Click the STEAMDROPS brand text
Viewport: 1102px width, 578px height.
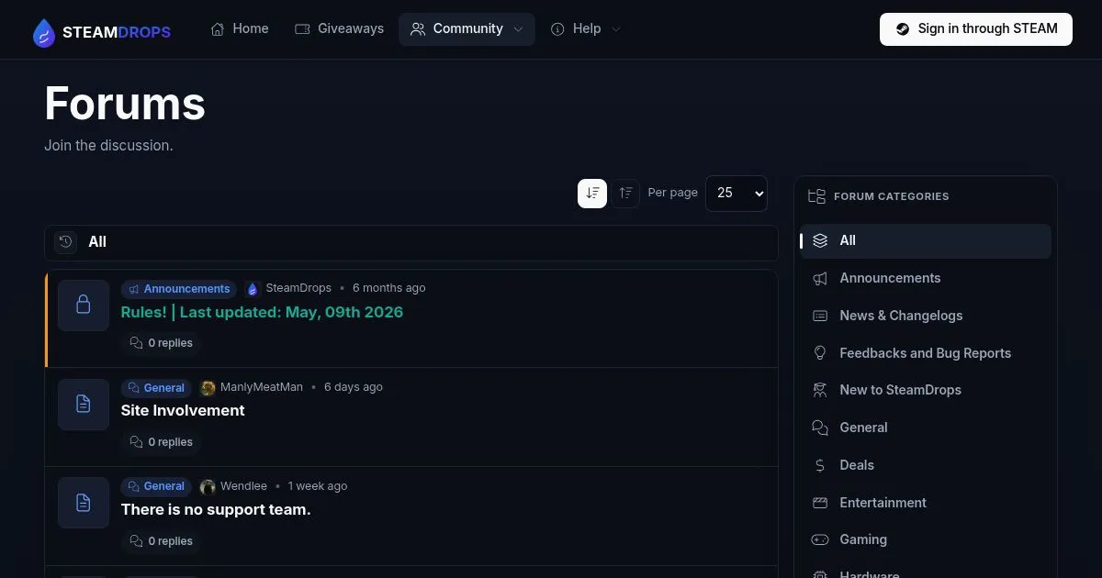(117, 32)
